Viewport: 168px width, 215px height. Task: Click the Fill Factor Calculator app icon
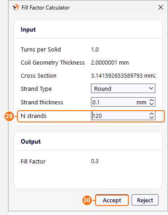16,7
